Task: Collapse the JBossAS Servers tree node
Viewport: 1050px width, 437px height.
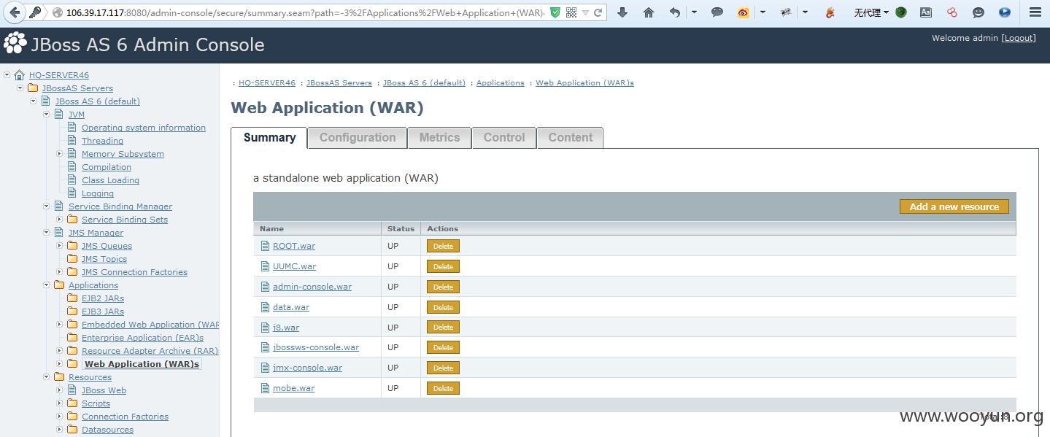Action: 20,88
